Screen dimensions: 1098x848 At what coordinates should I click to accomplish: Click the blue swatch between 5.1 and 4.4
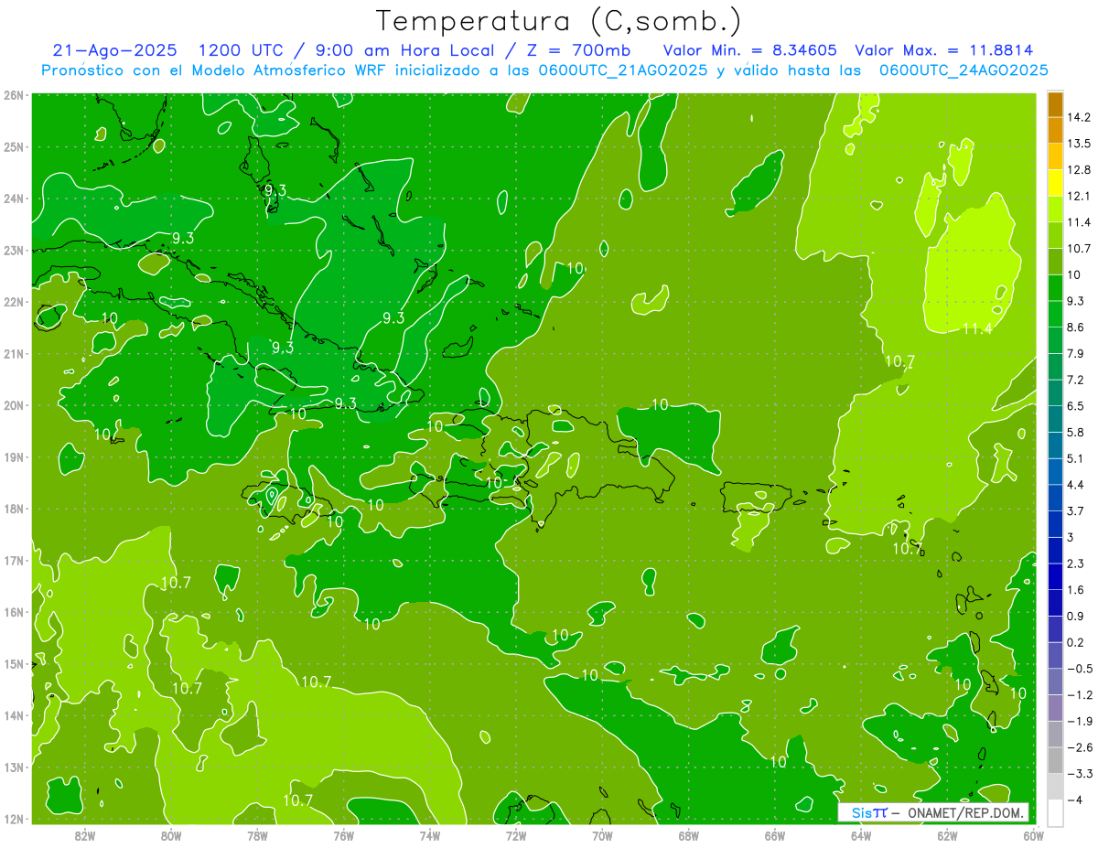(1055, 470)
